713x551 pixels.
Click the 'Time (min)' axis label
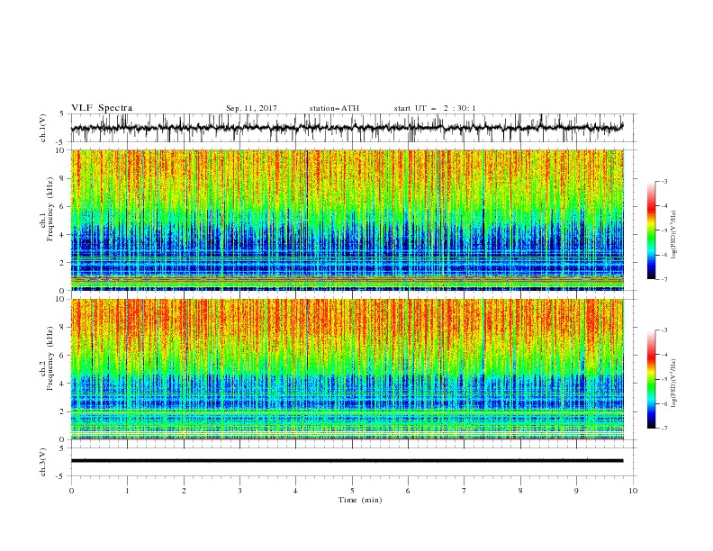coord(360,500)
